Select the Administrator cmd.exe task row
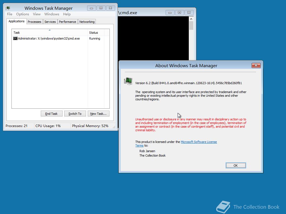 point(61,38)
